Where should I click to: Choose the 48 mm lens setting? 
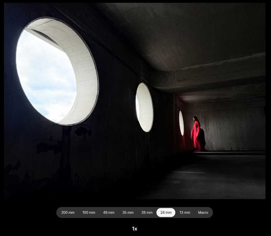108,213
